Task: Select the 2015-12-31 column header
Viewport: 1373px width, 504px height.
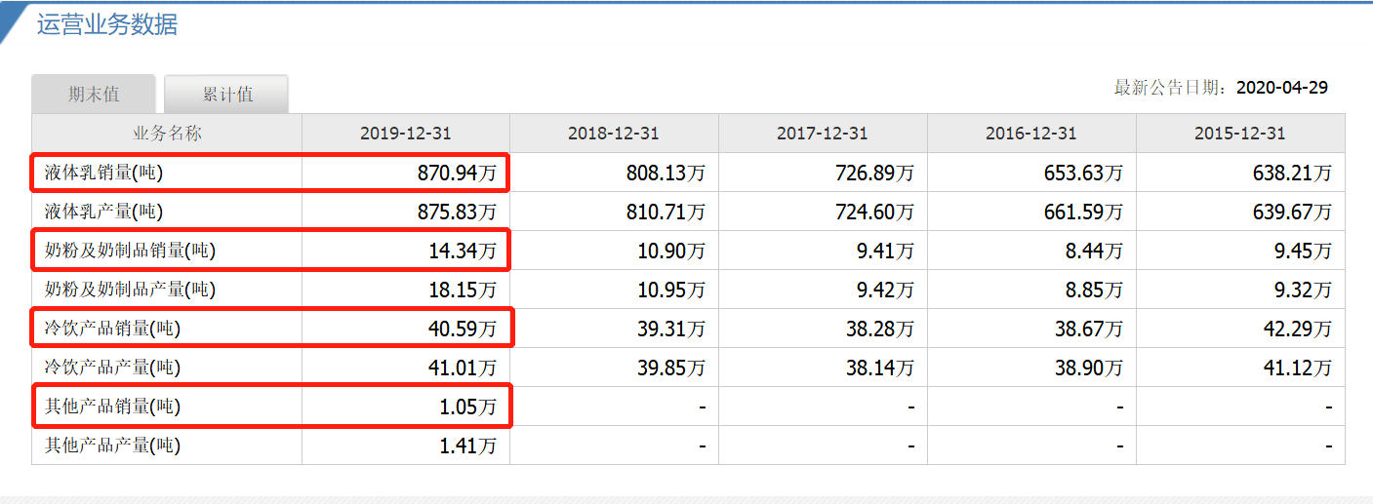Action: coord(1240,134)
